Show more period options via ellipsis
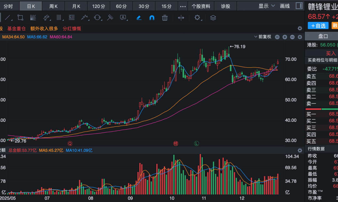 tap(183, 6)
